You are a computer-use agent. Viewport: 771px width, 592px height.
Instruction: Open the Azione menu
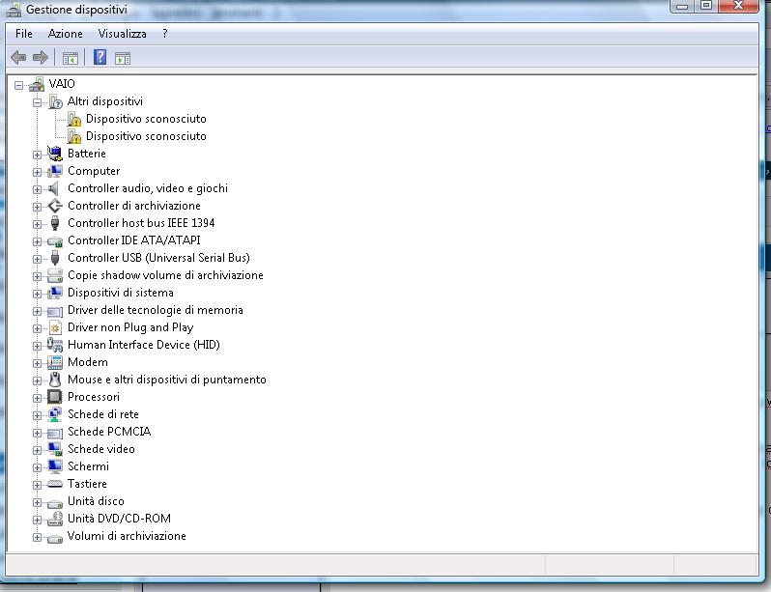66,34
